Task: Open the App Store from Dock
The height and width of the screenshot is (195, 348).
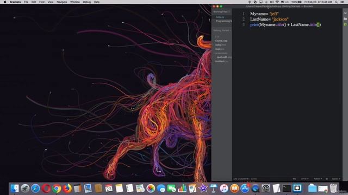Action: click(245, 188)
